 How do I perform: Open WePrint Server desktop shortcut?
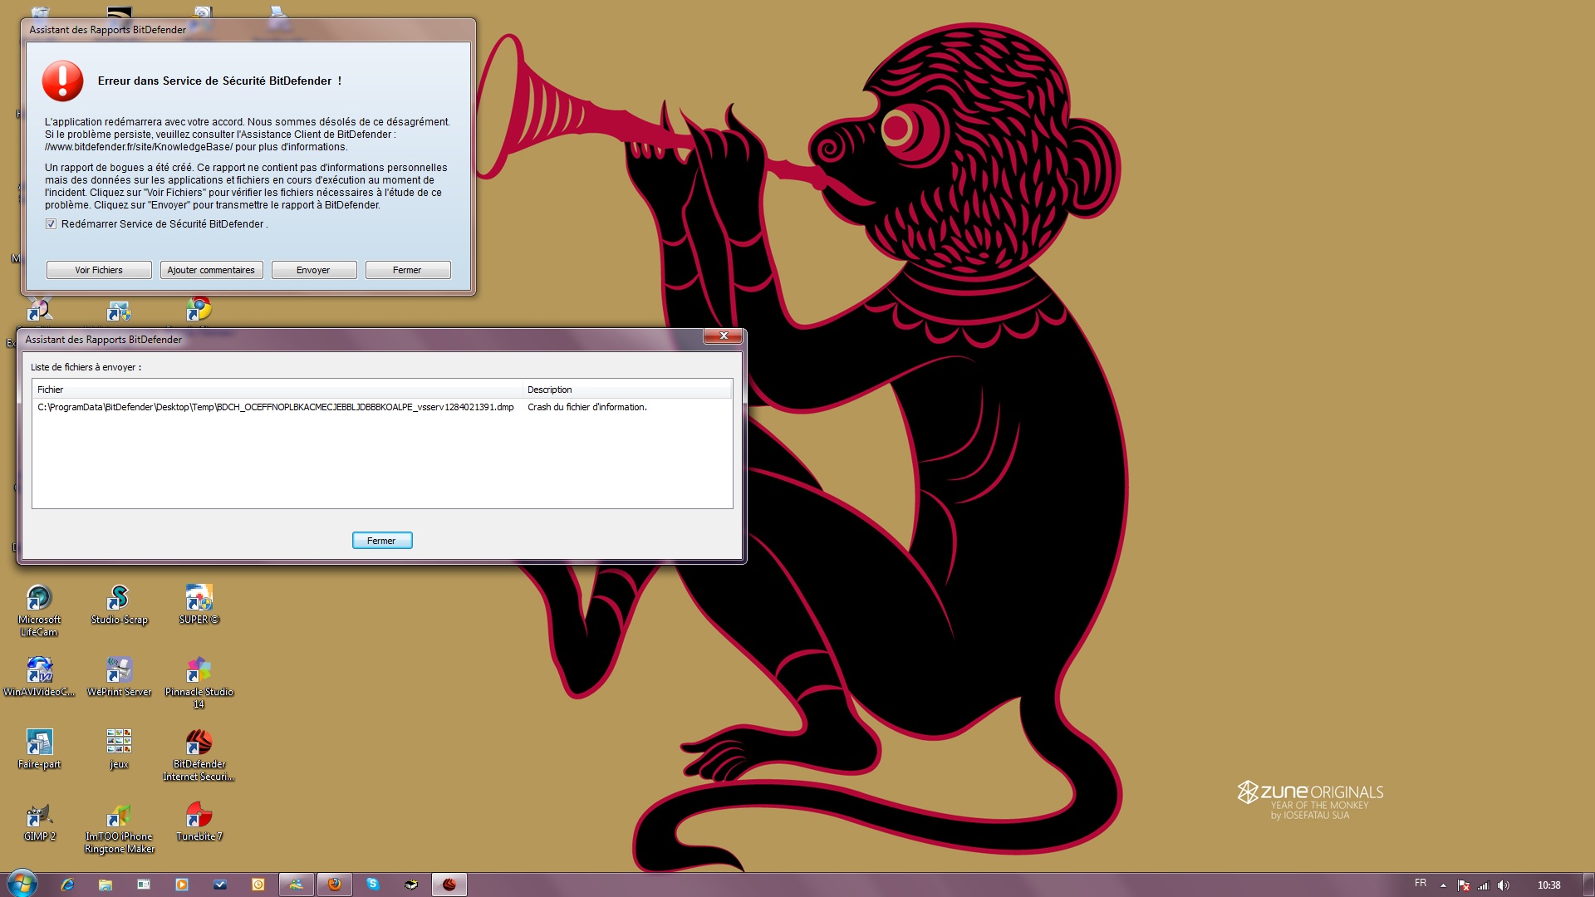coord(119,677)
